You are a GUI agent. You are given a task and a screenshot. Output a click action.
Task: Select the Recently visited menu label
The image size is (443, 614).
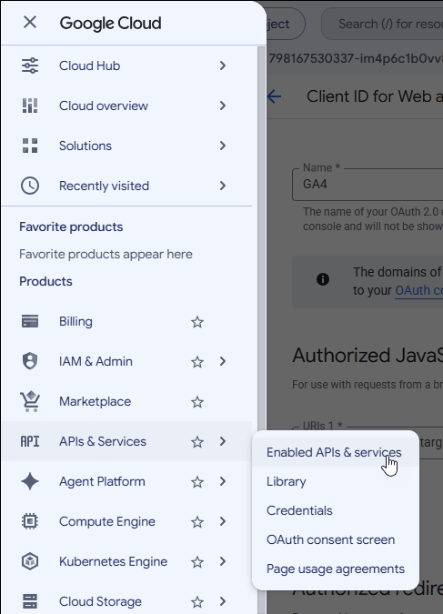[105, 186]
